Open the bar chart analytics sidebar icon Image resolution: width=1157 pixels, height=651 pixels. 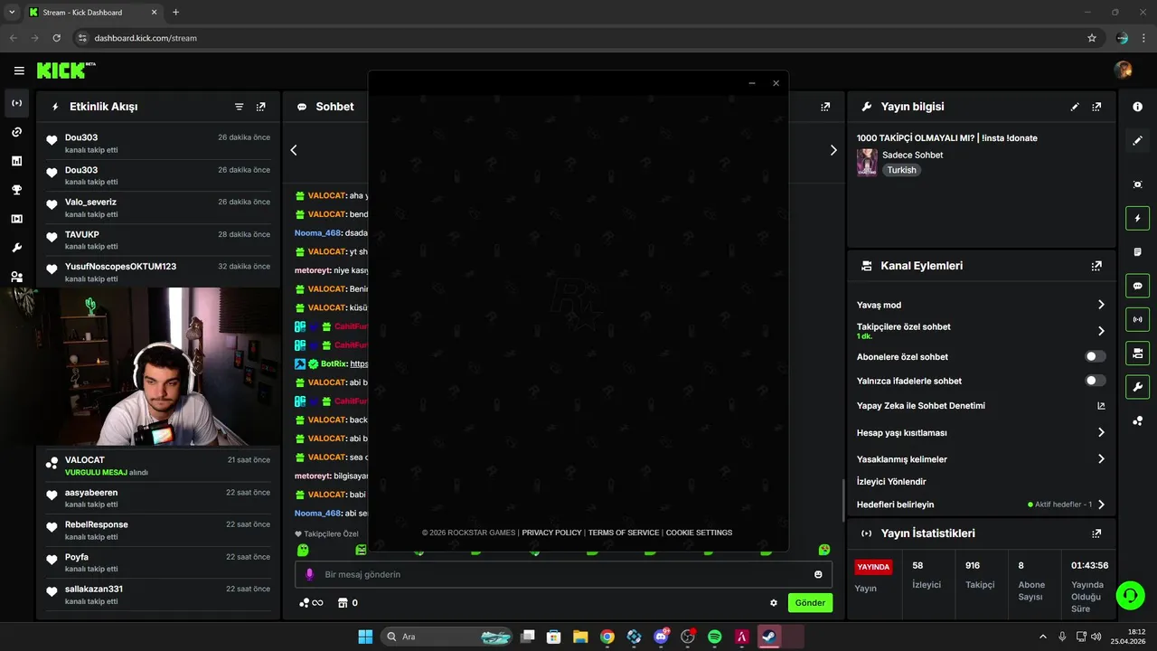[16, 161]
